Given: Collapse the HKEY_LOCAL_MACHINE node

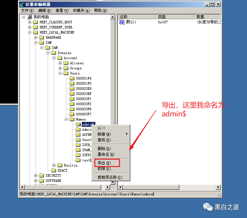Looking at the screenshot, I should coord(29,32).
